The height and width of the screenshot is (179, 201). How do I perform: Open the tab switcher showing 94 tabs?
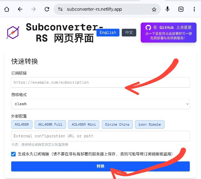(x=181, y=9)
